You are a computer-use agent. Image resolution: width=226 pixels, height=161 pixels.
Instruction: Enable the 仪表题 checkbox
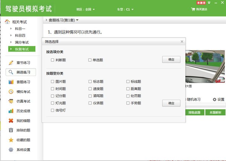point(90,103)
